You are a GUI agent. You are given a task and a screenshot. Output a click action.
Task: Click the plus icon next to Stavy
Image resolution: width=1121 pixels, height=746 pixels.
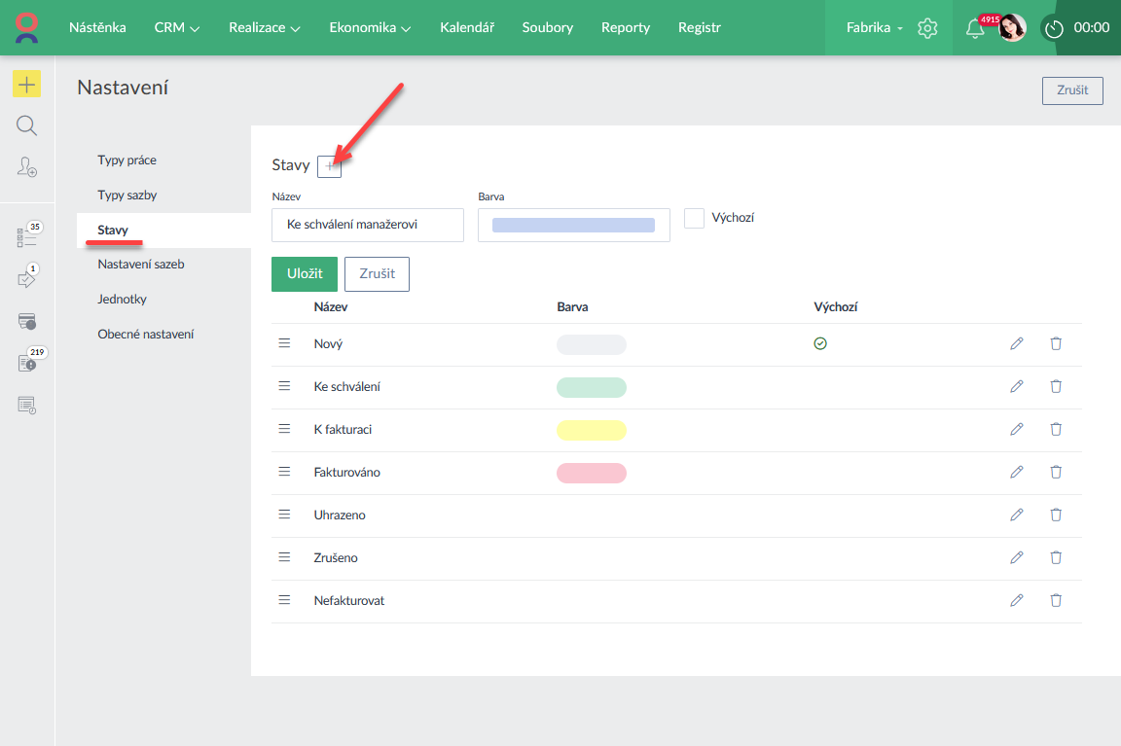point(330,166)
